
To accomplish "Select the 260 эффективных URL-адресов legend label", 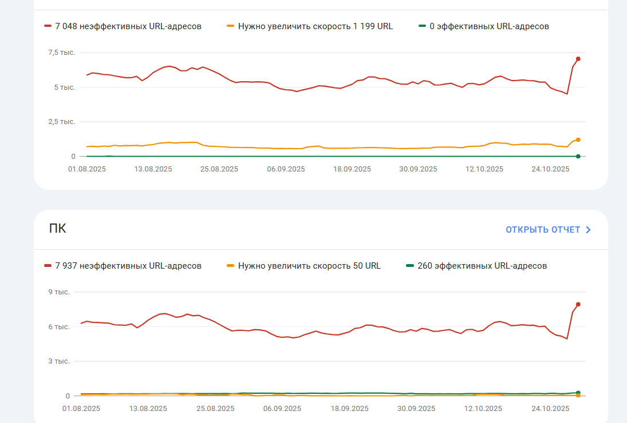I will coord(482,266).
